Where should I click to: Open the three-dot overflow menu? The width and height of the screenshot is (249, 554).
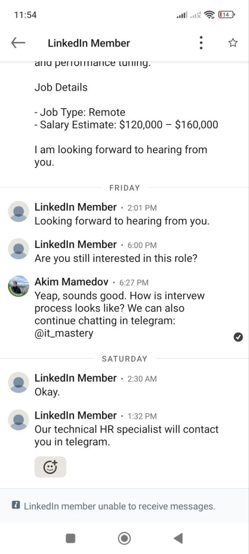pos(201,42)
